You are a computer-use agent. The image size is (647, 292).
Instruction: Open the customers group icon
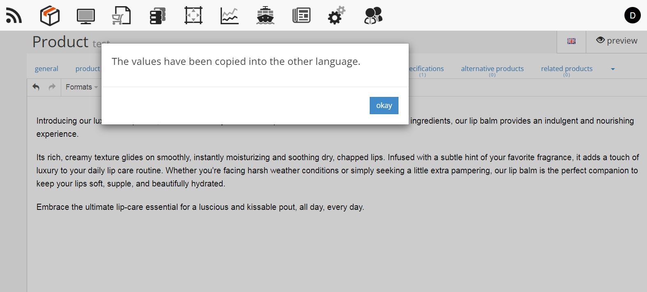pyautogui.click(x=373, y=16)
